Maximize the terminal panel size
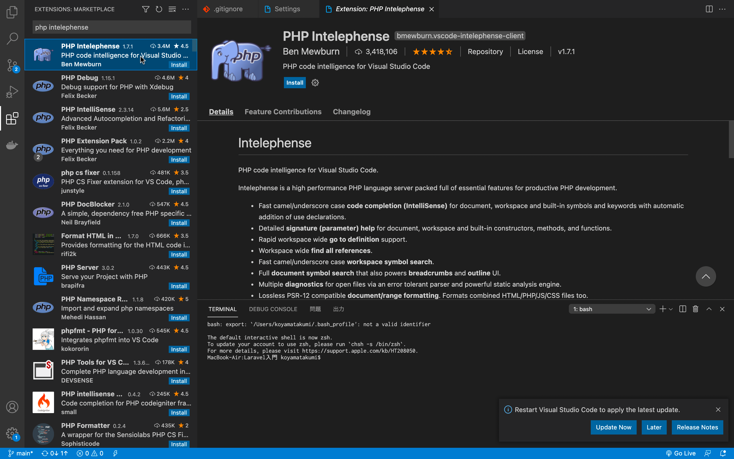This screenshot has height=459, width=734. 709,309
